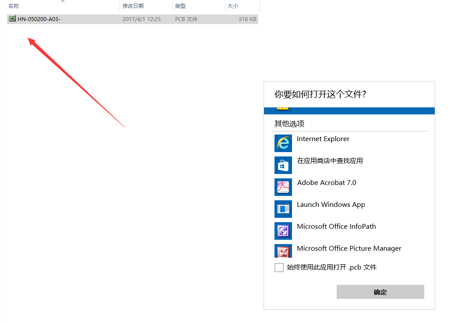
Task: Click the date 2017/4/1 12:25
Action: coord(141,19)
